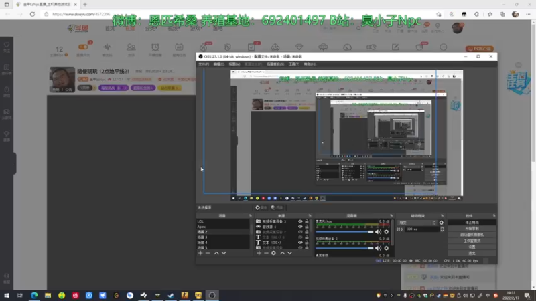
Task: Click the 启动虚拟摄像机 button
Action: pos(472,235)
